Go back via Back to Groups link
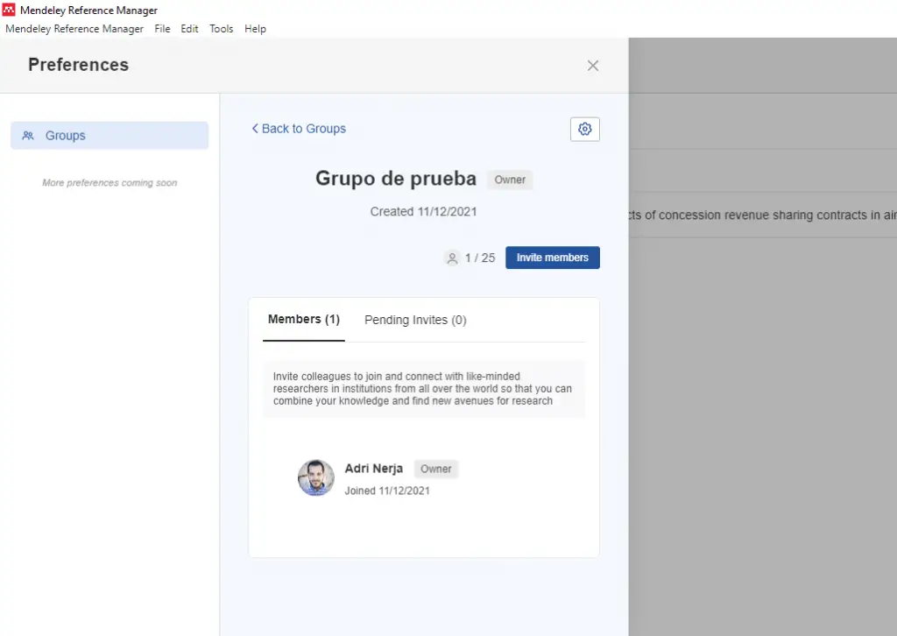Viewport: 897px width, 636px height. click(299, 129)
